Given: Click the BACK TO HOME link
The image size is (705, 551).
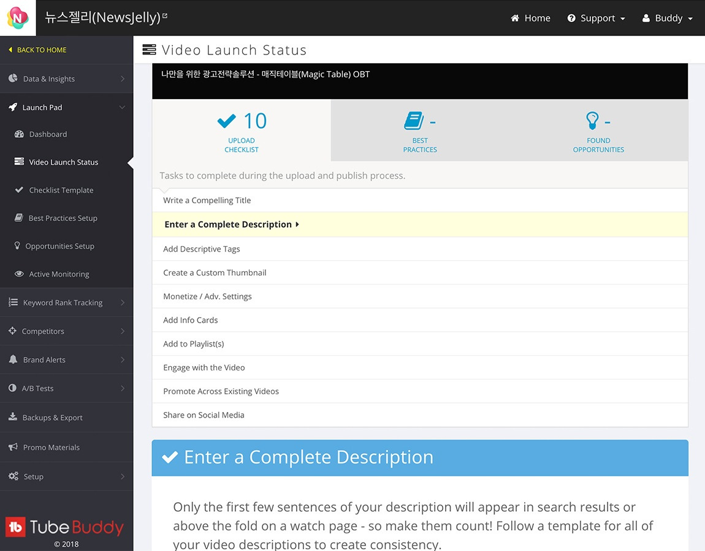Looking at the screenshot, I should tap(38, 50).
